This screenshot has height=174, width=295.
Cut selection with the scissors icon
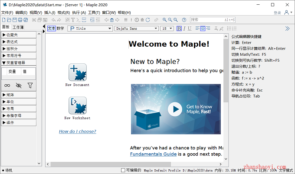click(34, 20)
